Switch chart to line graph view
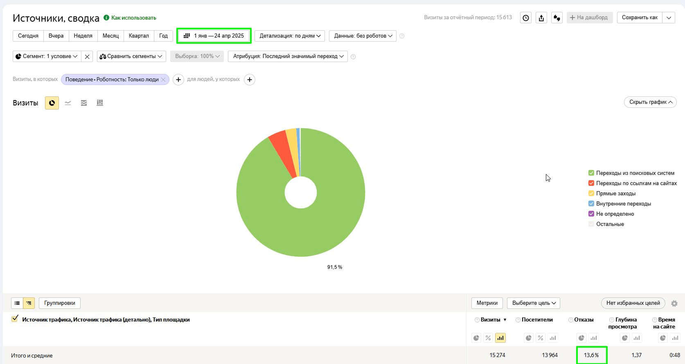This screenshot has height=364, width=685. click(68, 103)
